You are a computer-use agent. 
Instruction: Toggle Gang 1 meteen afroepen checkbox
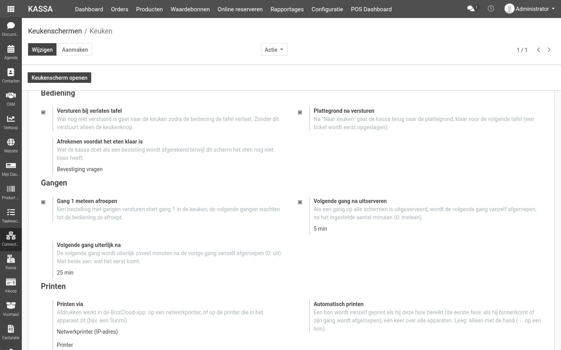(43, 202)
